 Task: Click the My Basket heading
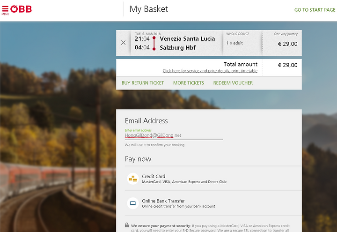point(149,9)
